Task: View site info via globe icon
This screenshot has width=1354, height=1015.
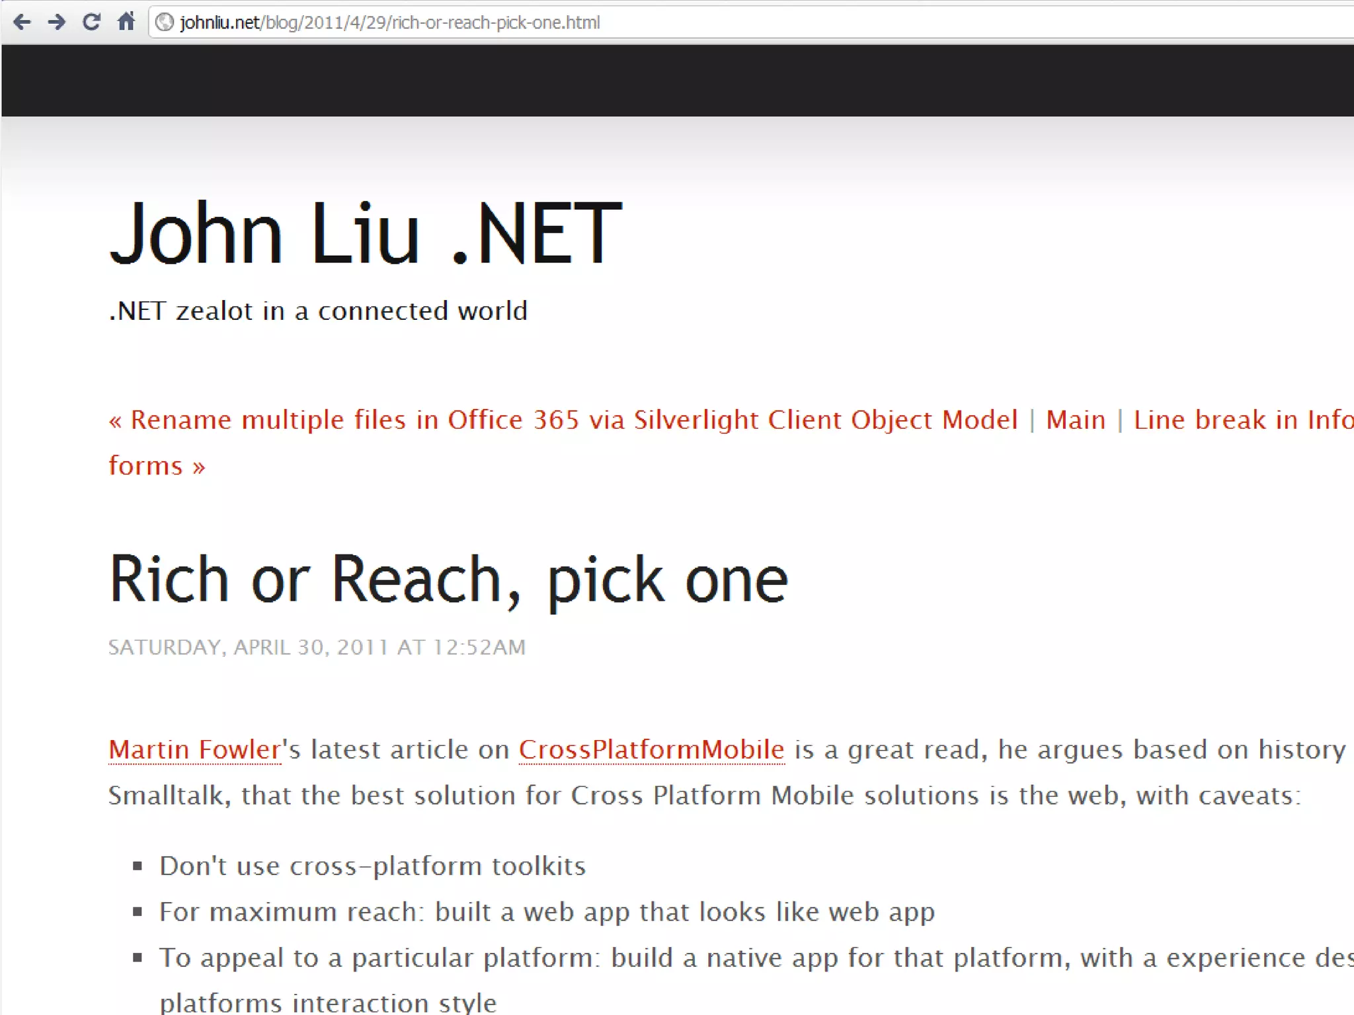Action: tap(164, 23)
